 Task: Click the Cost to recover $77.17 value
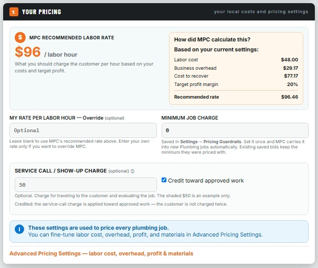(291, 76)
